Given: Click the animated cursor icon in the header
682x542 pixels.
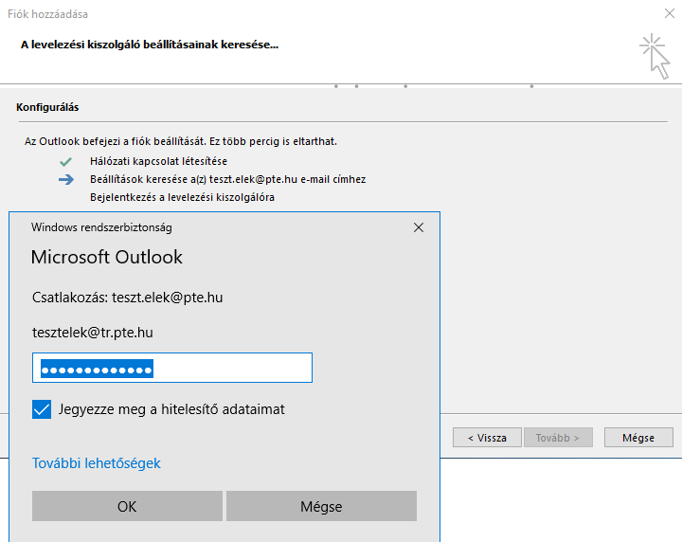Looking at the screenshot, I should point(655,56).
